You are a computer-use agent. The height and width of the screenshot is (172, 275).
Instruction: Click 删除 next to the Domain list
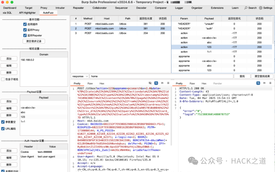coord(9,73)
